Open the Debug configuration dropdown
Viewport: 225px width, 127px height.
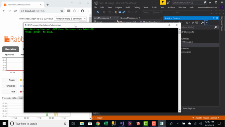[148, 12]
